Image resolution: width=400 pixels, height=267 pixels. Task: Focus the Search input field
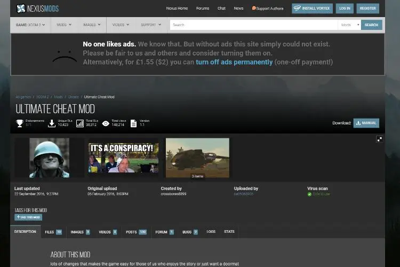point(254,25)
